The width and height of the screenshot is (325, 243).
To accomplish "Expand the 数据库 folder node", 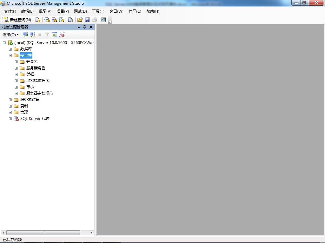I will point(10,49).
